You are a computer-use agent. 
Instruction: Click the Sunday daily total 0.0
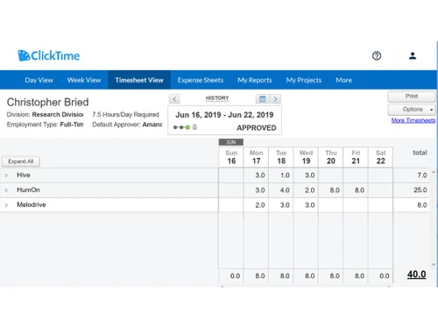tap(235, 275)
